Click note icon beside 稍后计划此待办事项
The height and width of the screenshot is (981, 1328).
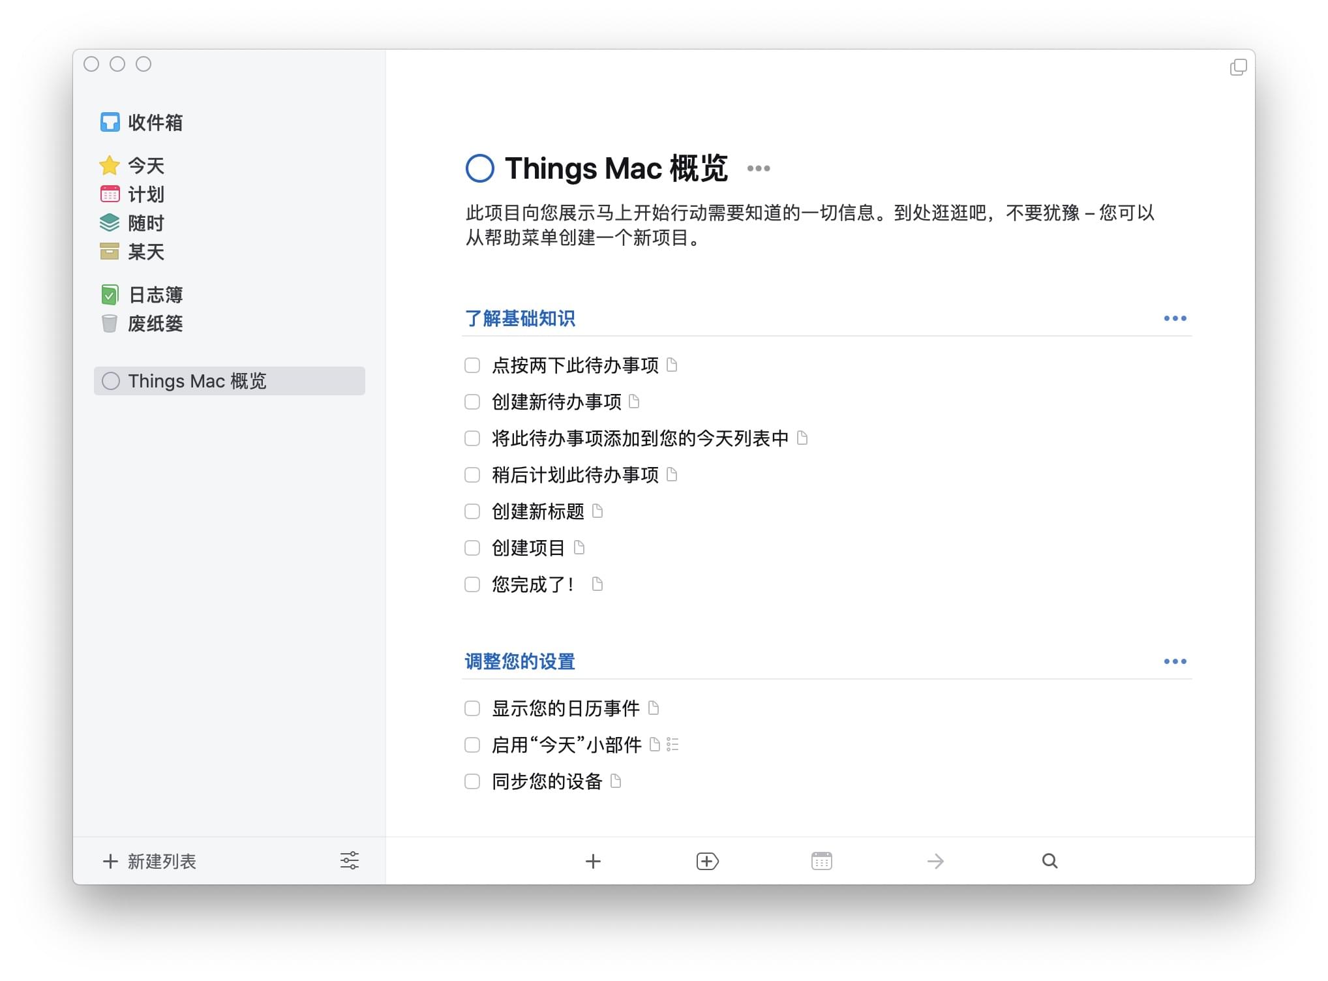[x=672, y=475]
